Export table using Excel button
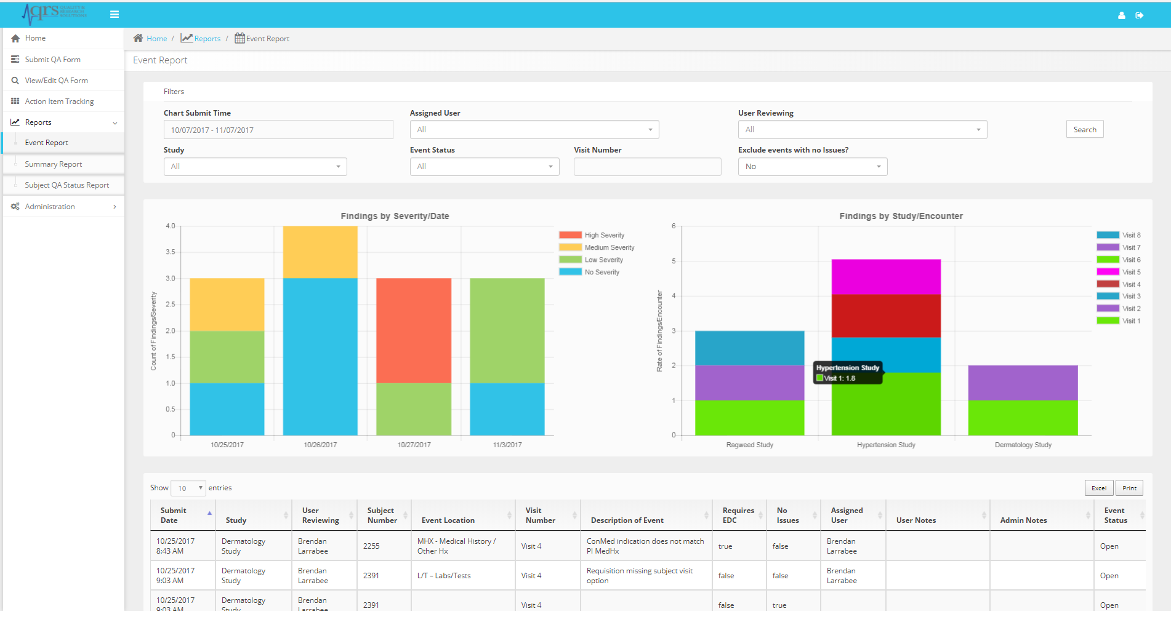The height and width of the screenshot is (625, 1171). click(x=1098, y=488)
